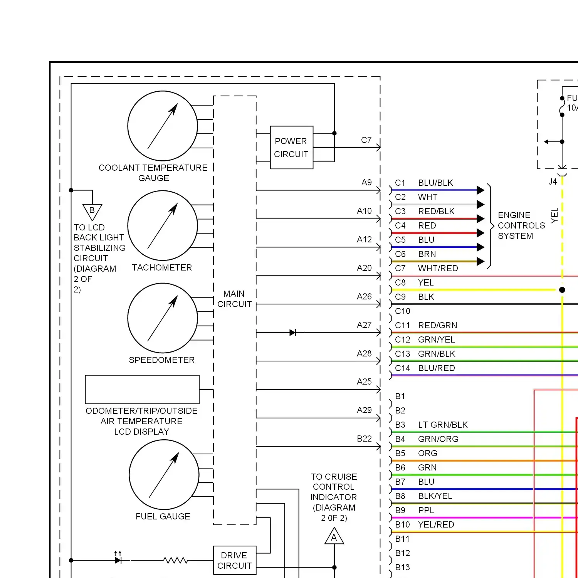578x578 pixels.
Task: Click the A12 terminal label
Action: click(364, 239)
